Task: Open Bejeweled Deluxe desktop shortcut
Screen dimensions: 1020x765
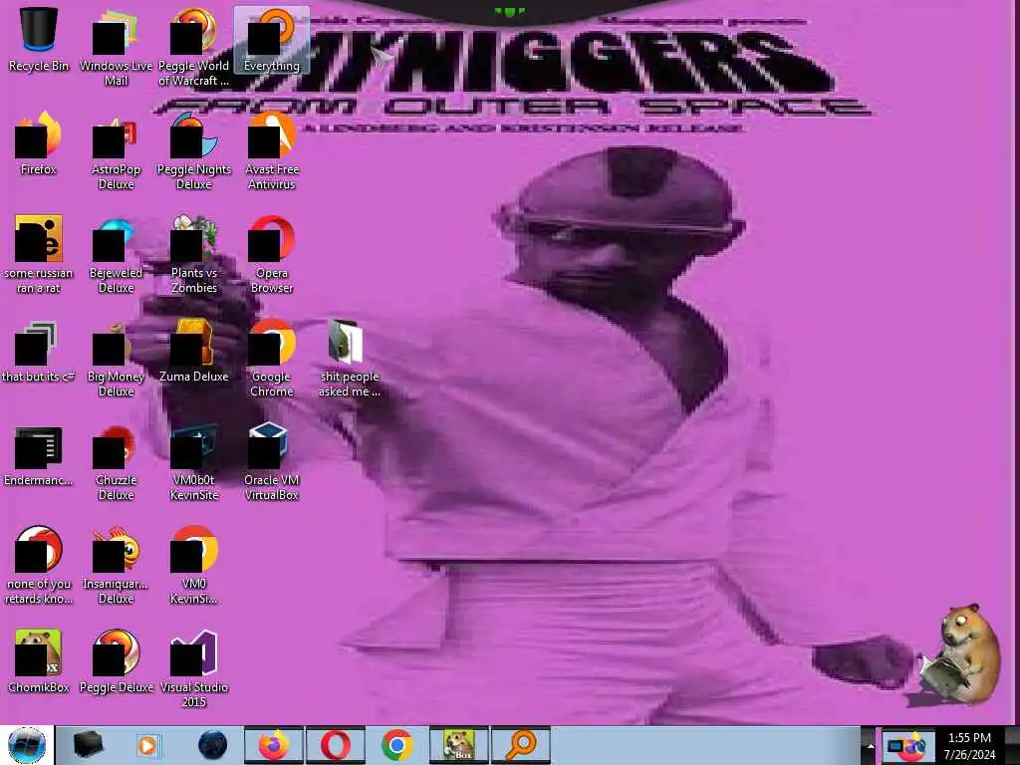Action: [116, 254]
